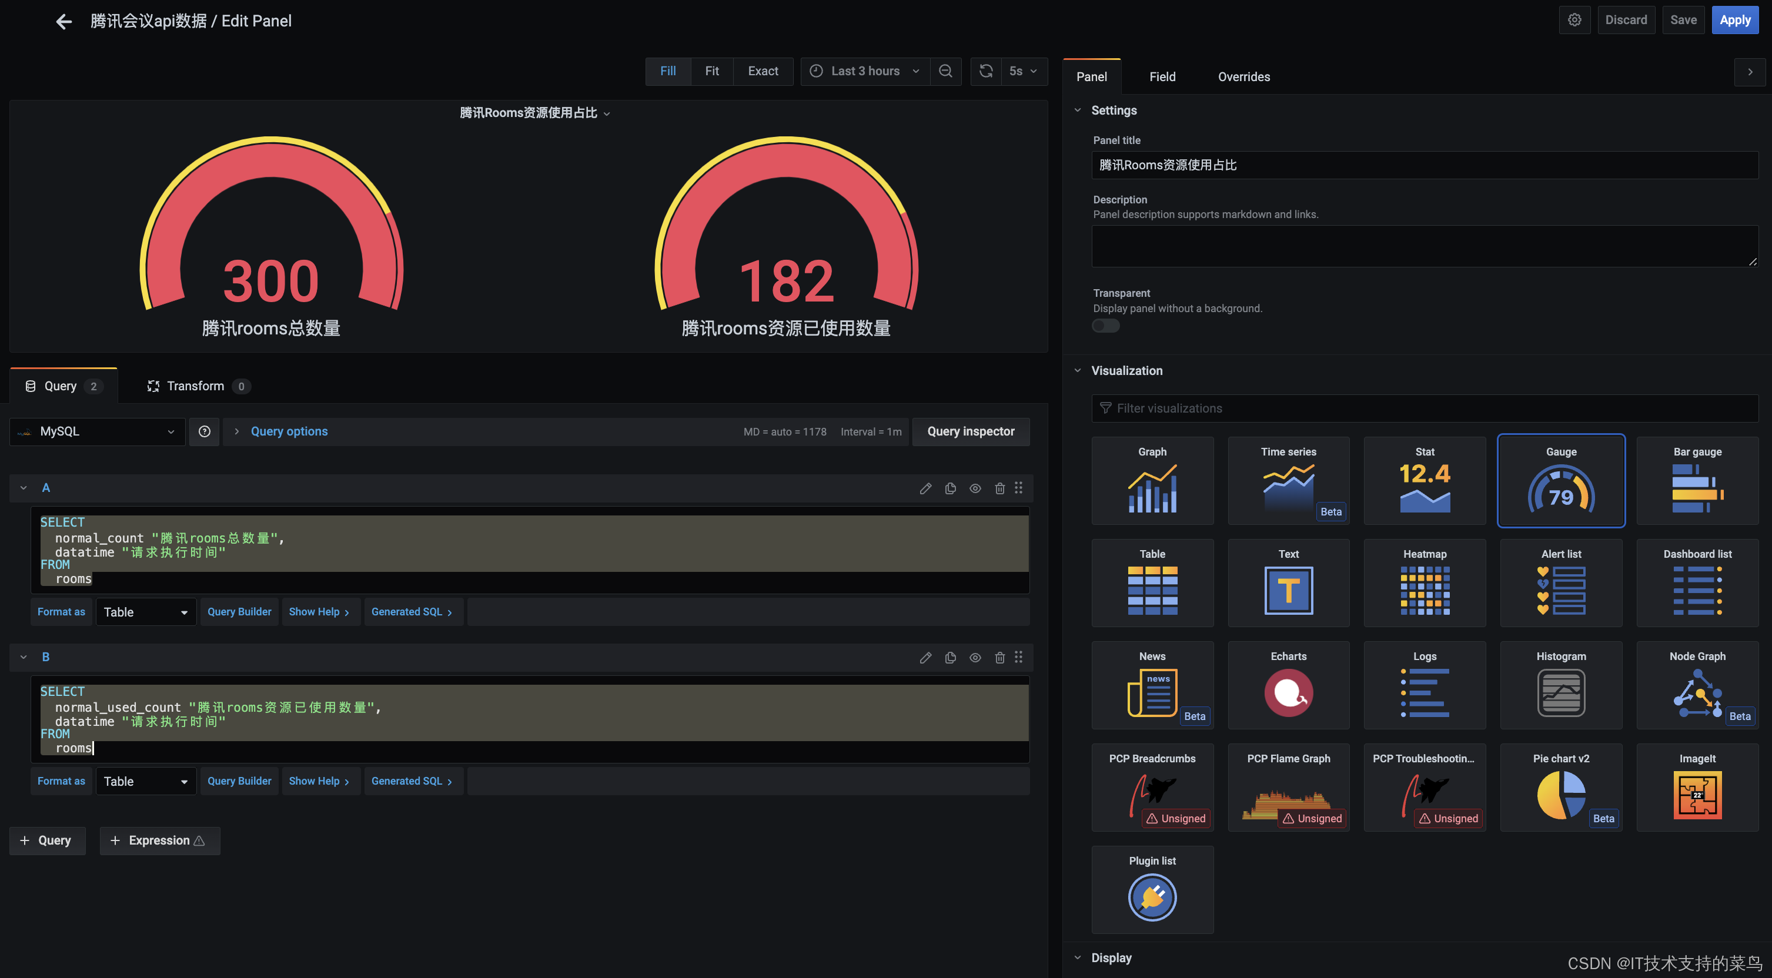1772x978 pixels.
Task: Open data source help question icon
Action: pos(204,431)
